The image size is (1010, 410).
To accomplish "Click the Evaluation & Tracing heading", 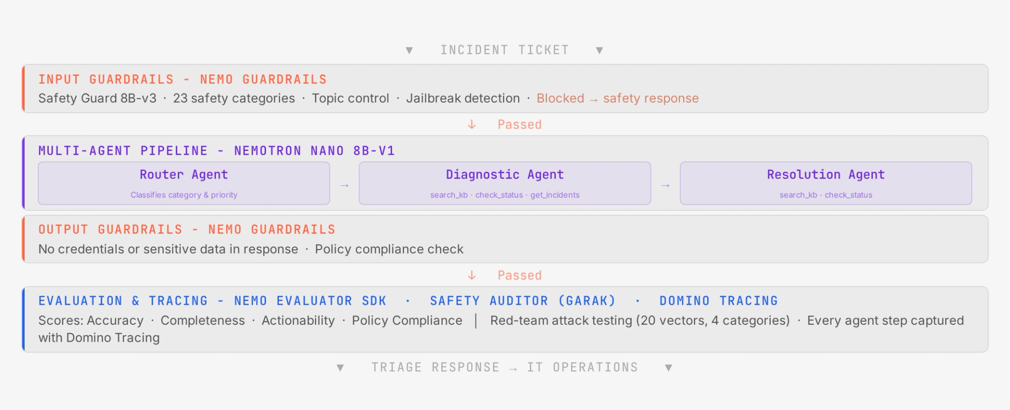I will (x=212, y=301).
